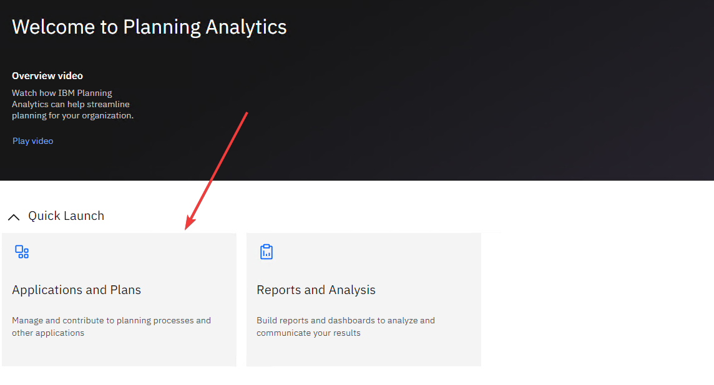Click the Applications and Plans icon
This screenshot has height=385, width=714.
point(22,252)
